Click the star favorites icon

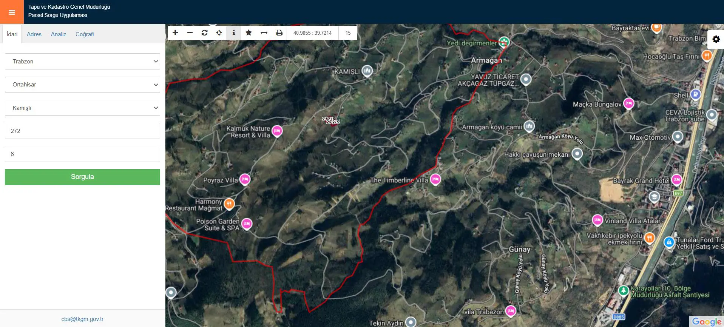tap(249, 33)
